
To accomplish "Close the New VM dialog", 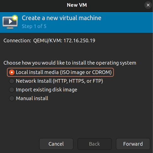I will click(148, 5).
